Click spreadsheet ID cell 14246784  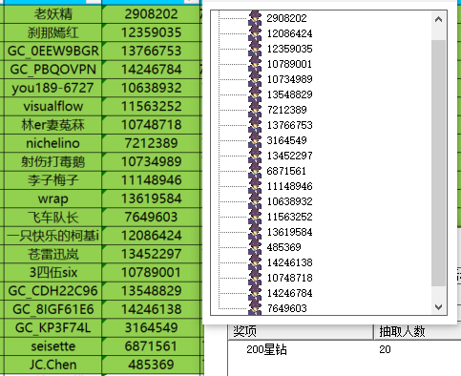point(151,69)
